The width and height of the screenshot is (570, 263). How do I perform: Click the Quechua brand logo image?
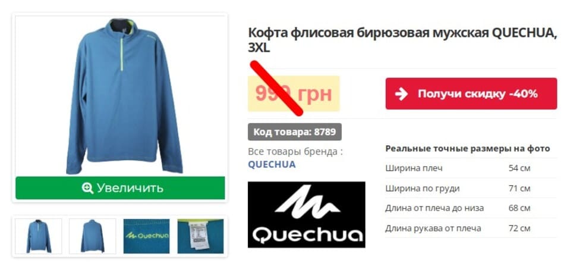pos(307,215)
